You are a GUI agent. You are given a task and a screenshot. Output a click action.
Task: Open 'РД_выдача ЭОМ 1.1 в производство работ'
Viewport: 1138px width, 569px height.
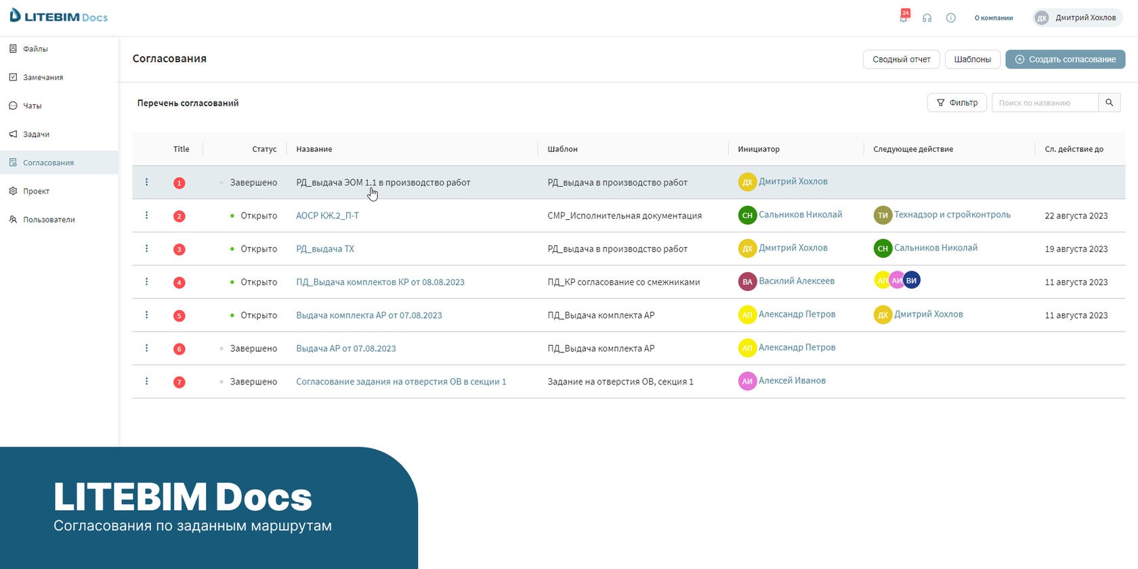(x=383, y=183)
